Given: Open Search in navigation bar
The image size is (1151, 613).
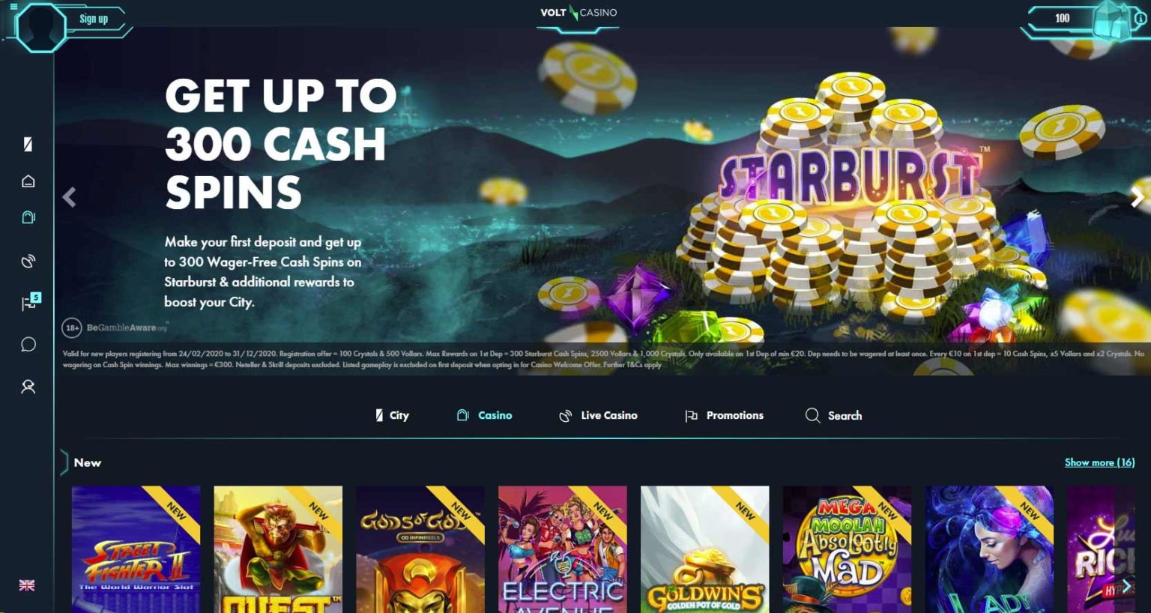Looking at the screenshot, I should point(833,415).
